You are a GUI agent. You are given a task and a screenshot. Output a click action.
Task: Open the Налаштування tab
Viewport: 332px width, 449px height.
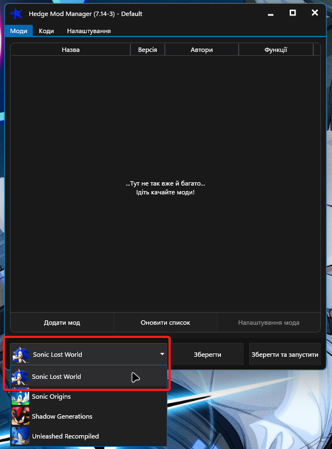click(89, 31)
